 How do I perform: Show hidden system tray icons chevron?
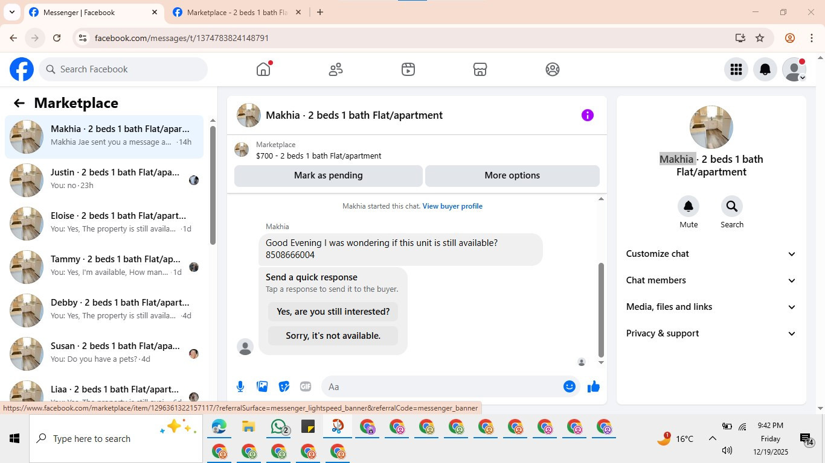pos(713,439)
